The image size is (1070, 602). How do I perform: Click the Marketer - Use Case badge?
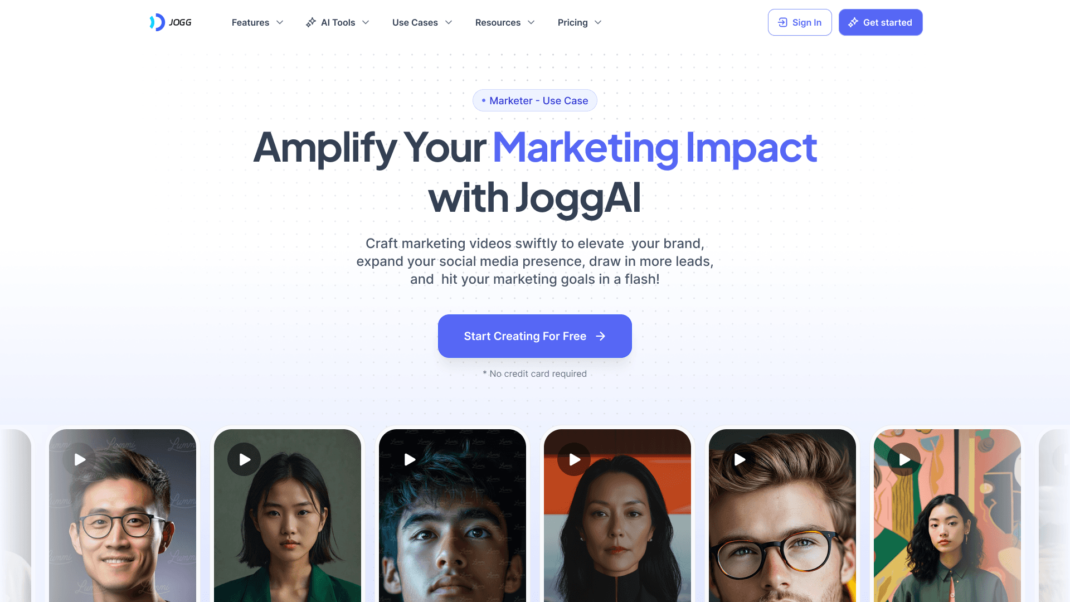click(535, 100)
